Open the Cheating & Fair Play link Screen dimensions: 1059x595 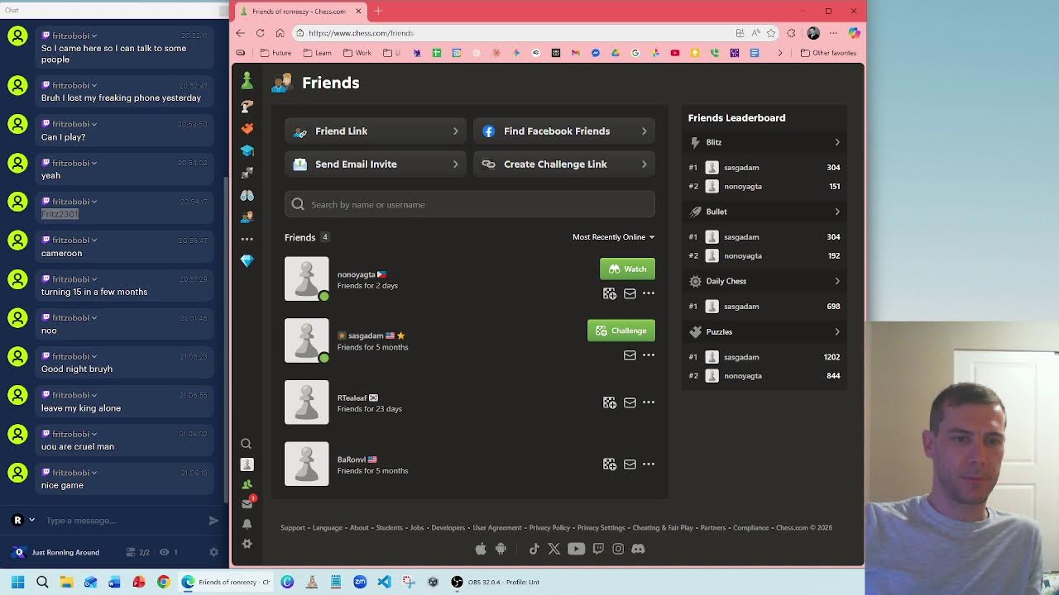(663, 527)
